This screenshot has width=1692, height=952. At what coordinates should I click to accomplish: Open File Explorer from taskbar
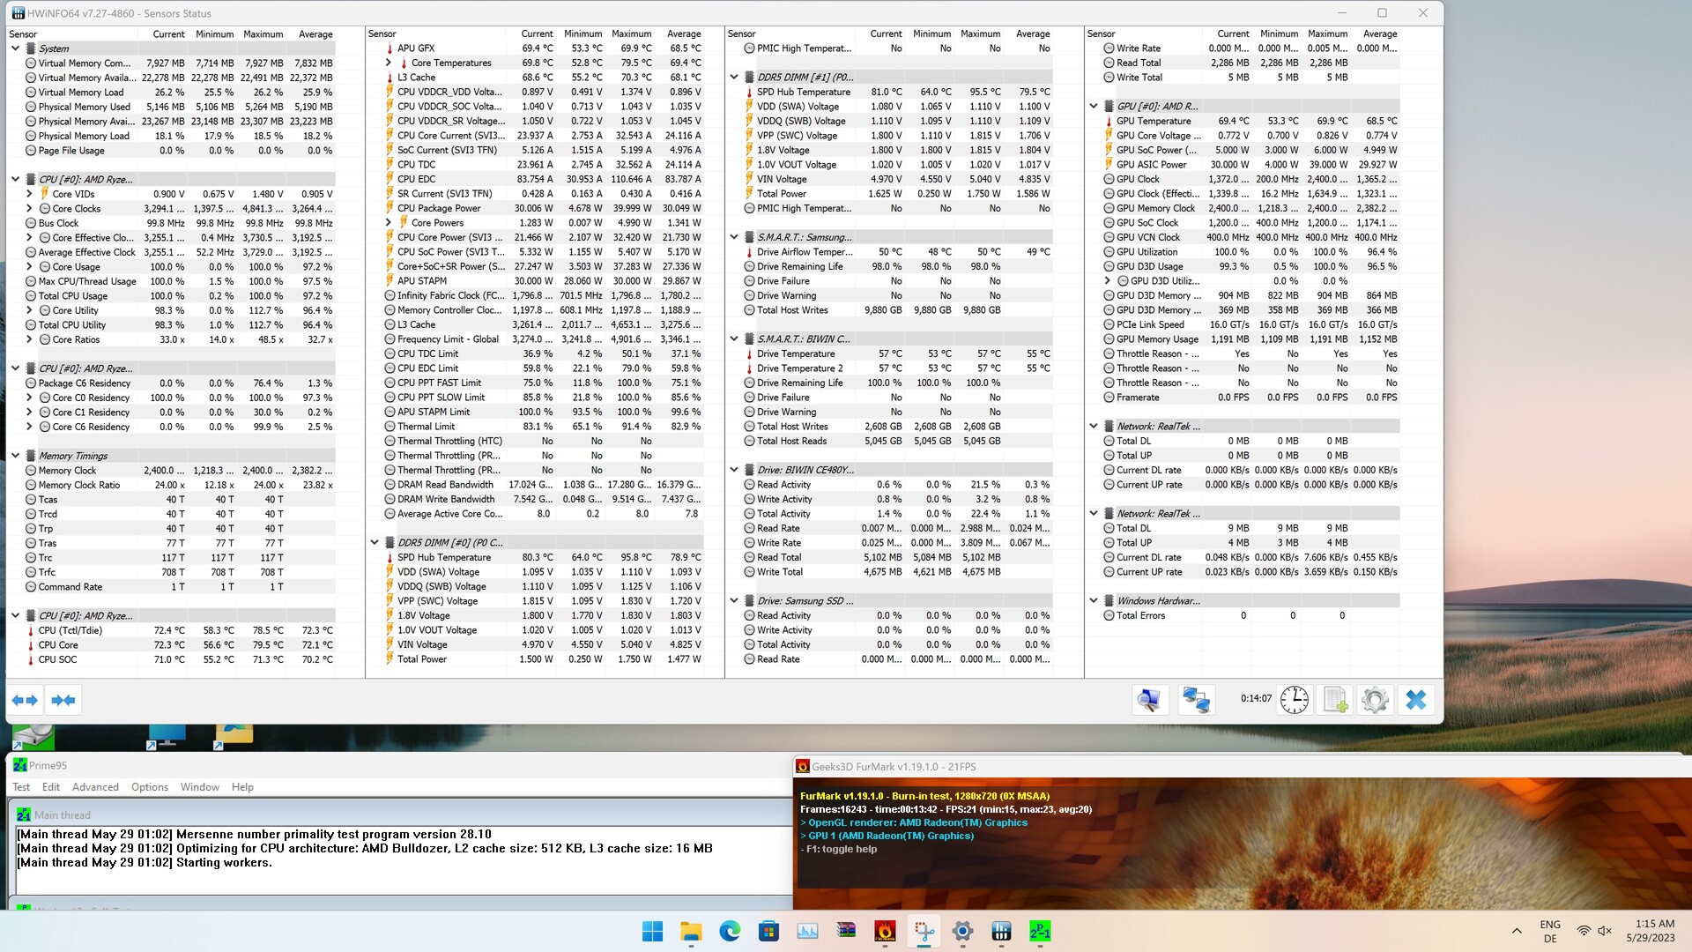pos(691,931)
